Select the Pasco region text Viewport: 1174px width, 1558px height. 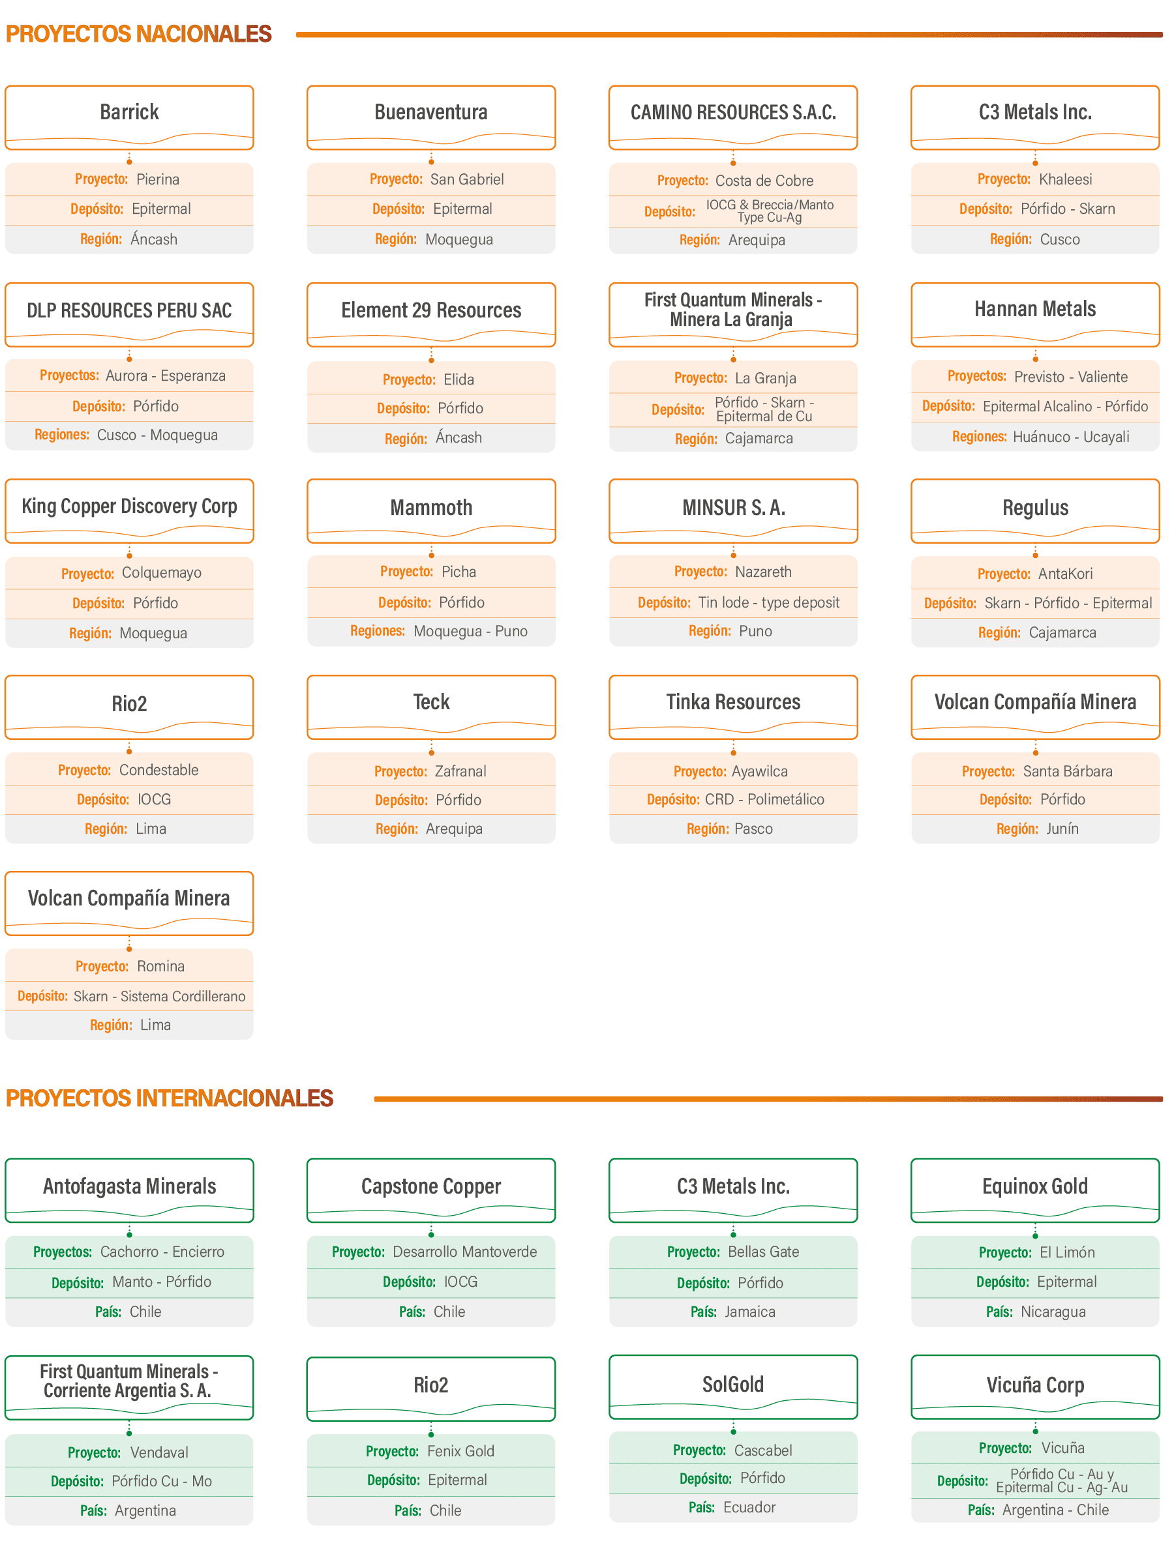[x=753, y=829]
